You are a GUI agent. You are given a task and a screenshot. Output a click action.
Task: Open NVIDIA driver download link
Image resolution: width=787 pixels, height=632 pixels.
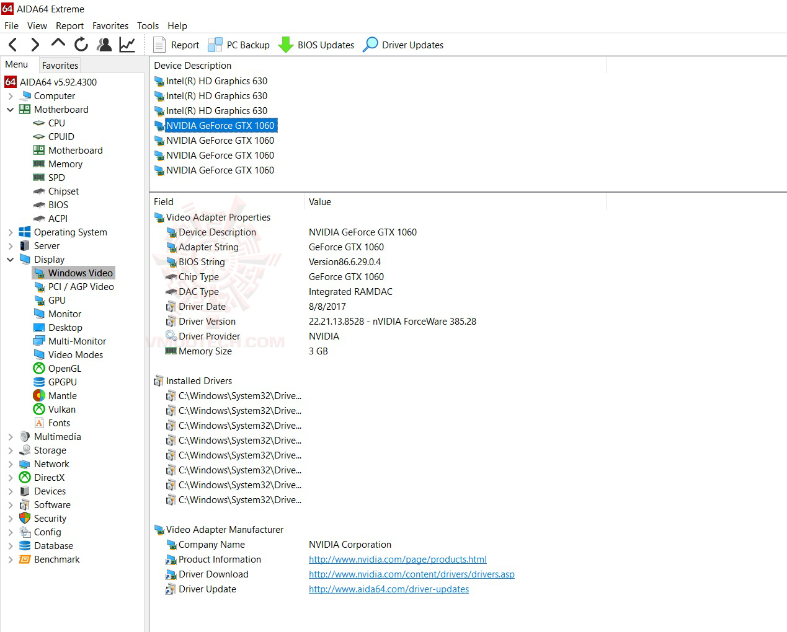412,574
